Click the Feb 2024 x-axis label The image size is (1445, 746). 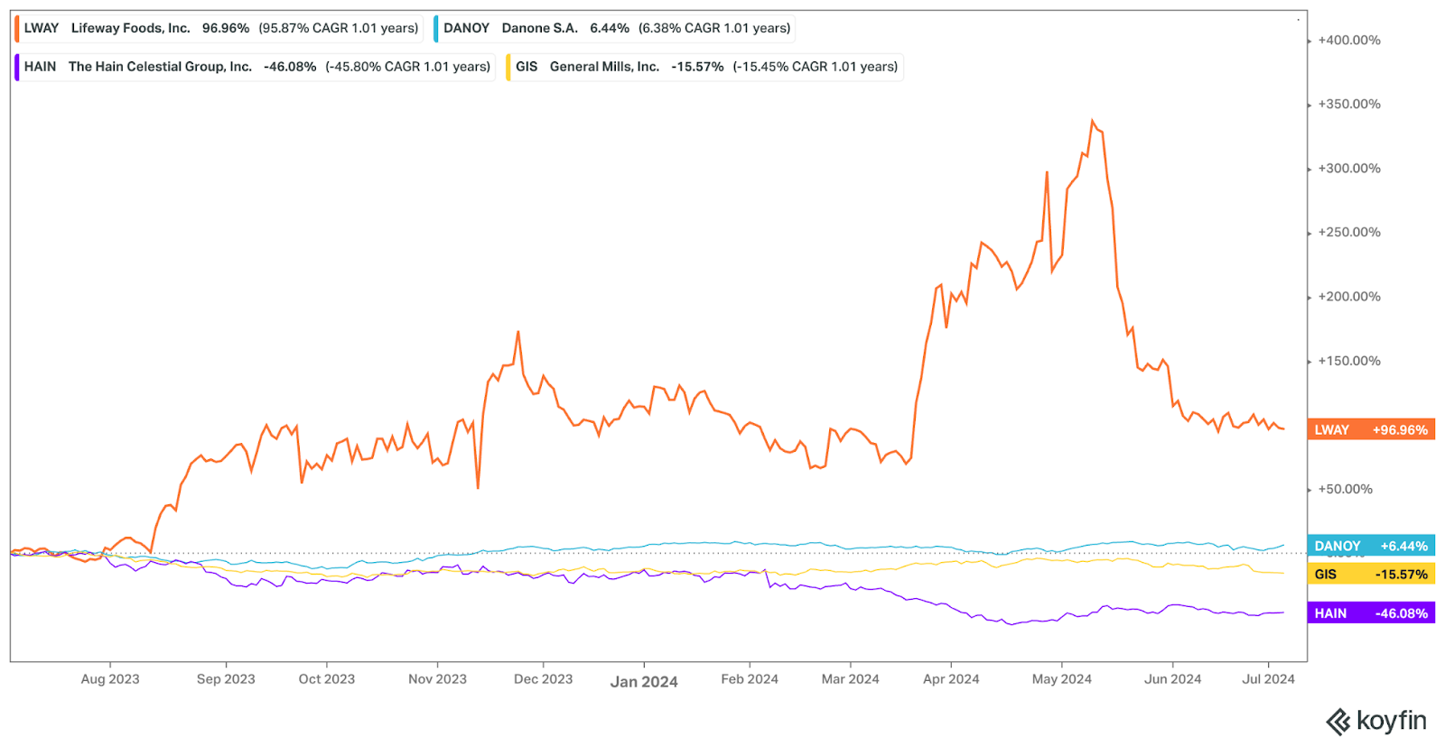(x=750, y=679)
